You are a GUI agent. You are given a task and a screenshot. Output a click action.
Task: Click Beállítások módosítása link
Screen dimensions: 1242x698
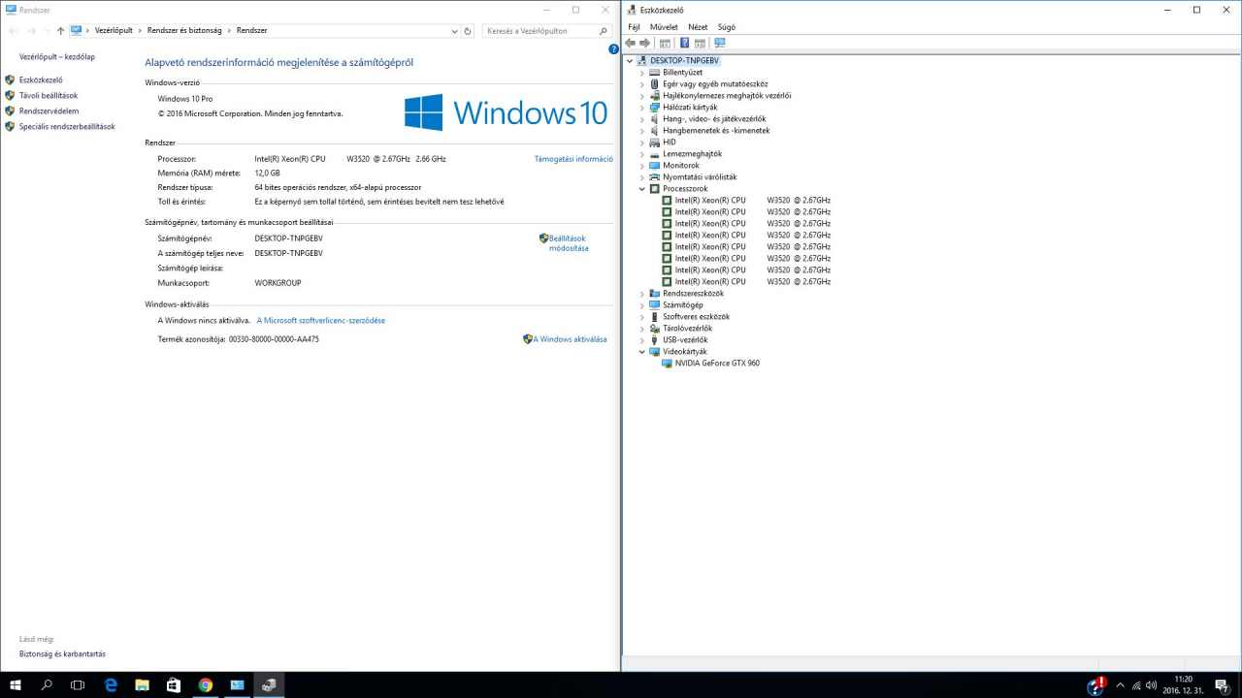coord(568,243)
